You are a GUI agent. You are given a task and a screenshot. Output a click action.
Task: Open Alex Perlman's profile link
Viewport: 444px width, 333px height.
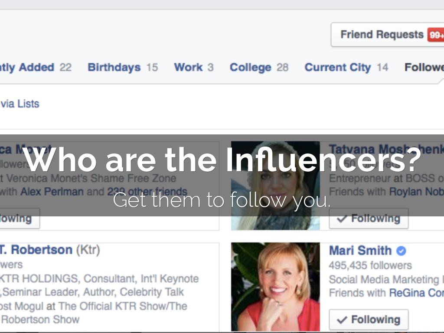point(52,191)
